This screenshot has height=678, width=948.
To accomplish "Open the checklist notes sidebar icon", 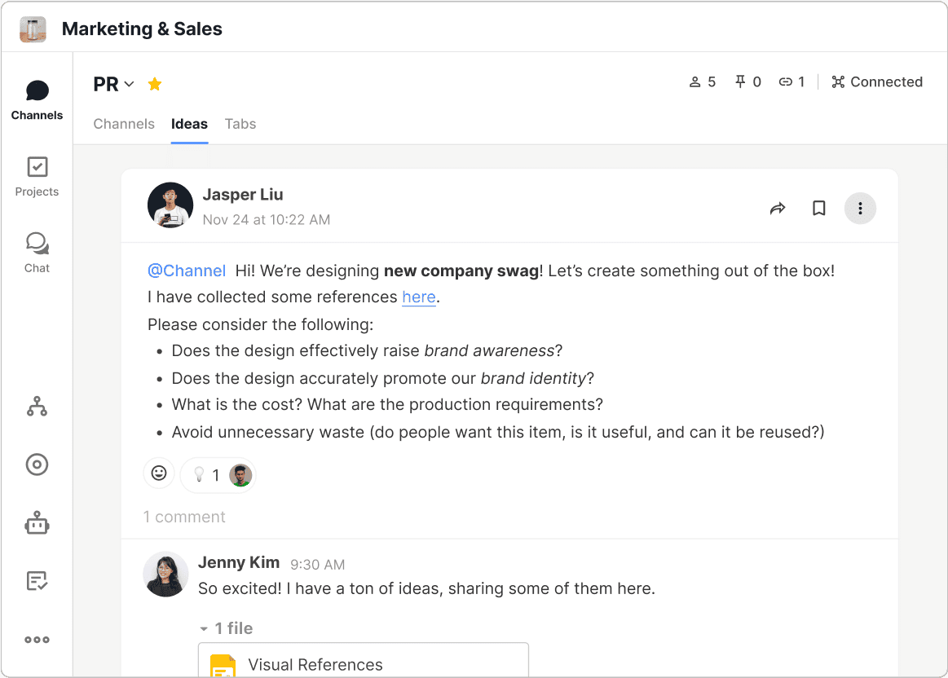I will (x=37, y=581).
